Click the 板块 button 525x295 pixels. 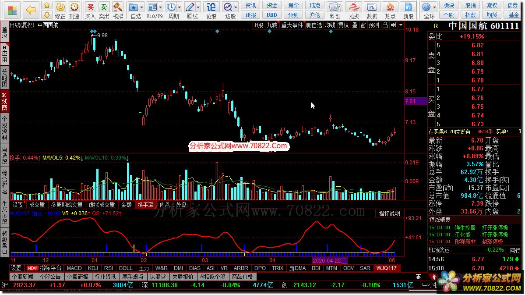449,5
